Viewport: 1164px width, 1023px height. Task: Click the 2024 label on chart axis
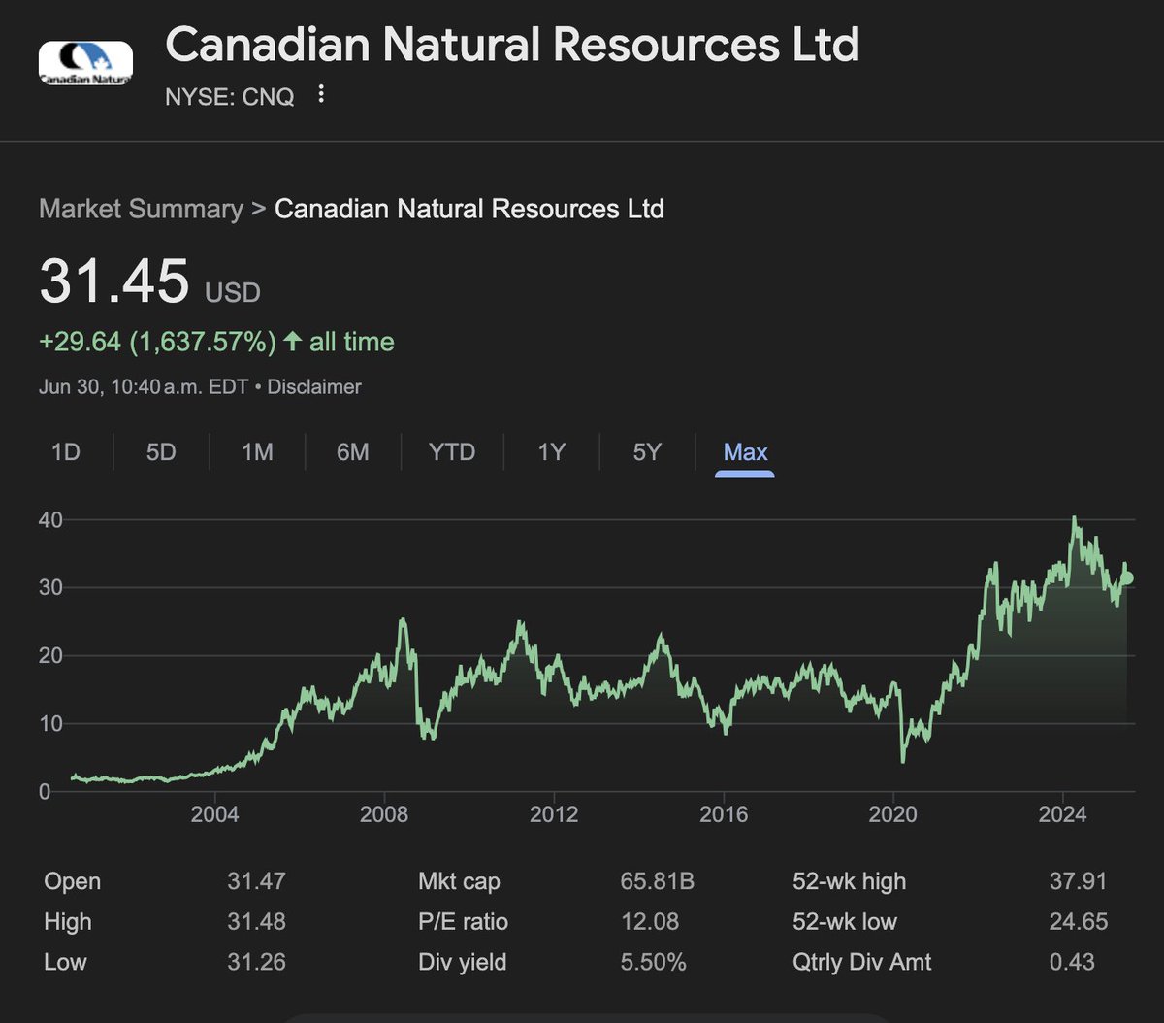click(x=1062, y=813)
